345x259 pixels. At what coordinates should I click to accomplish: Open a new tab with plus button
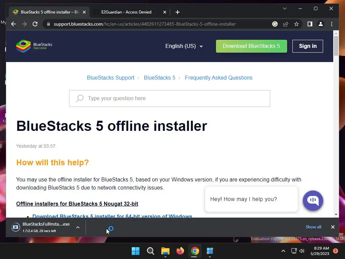pos(177,12)
